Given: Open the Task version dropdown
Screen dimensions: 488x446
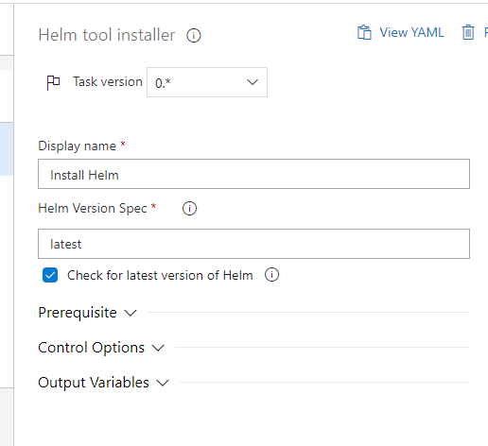Looking at the screenshot, I should 207,82.
